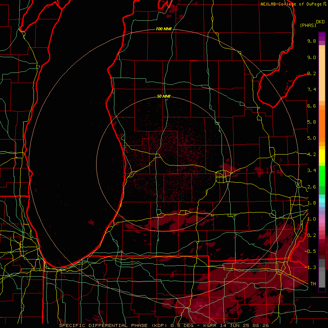This screenshot has width=328, height=328.
Task: Click the -0.5 scale value
Action: pos(310,251)
